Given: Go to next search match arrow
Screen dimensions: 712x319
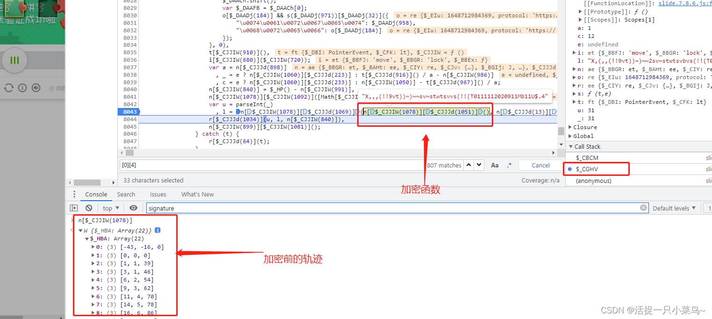Looking at the screenshot, I should (x=479, y=165).
